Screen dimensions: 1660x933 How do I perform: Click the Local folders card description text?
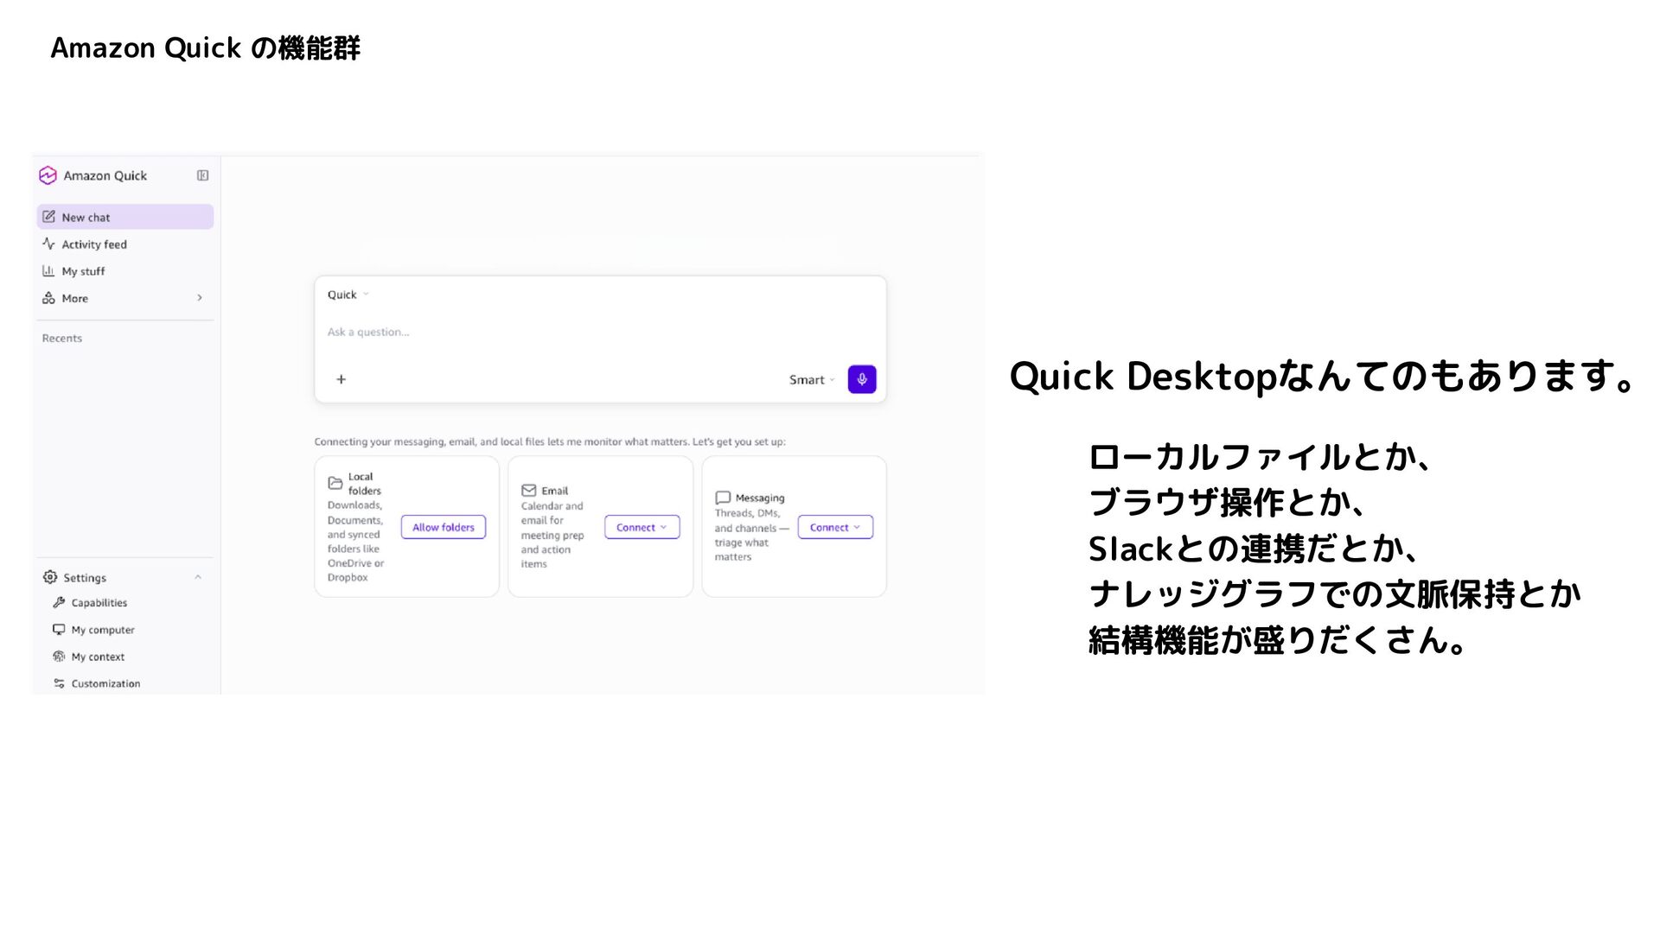355,542
